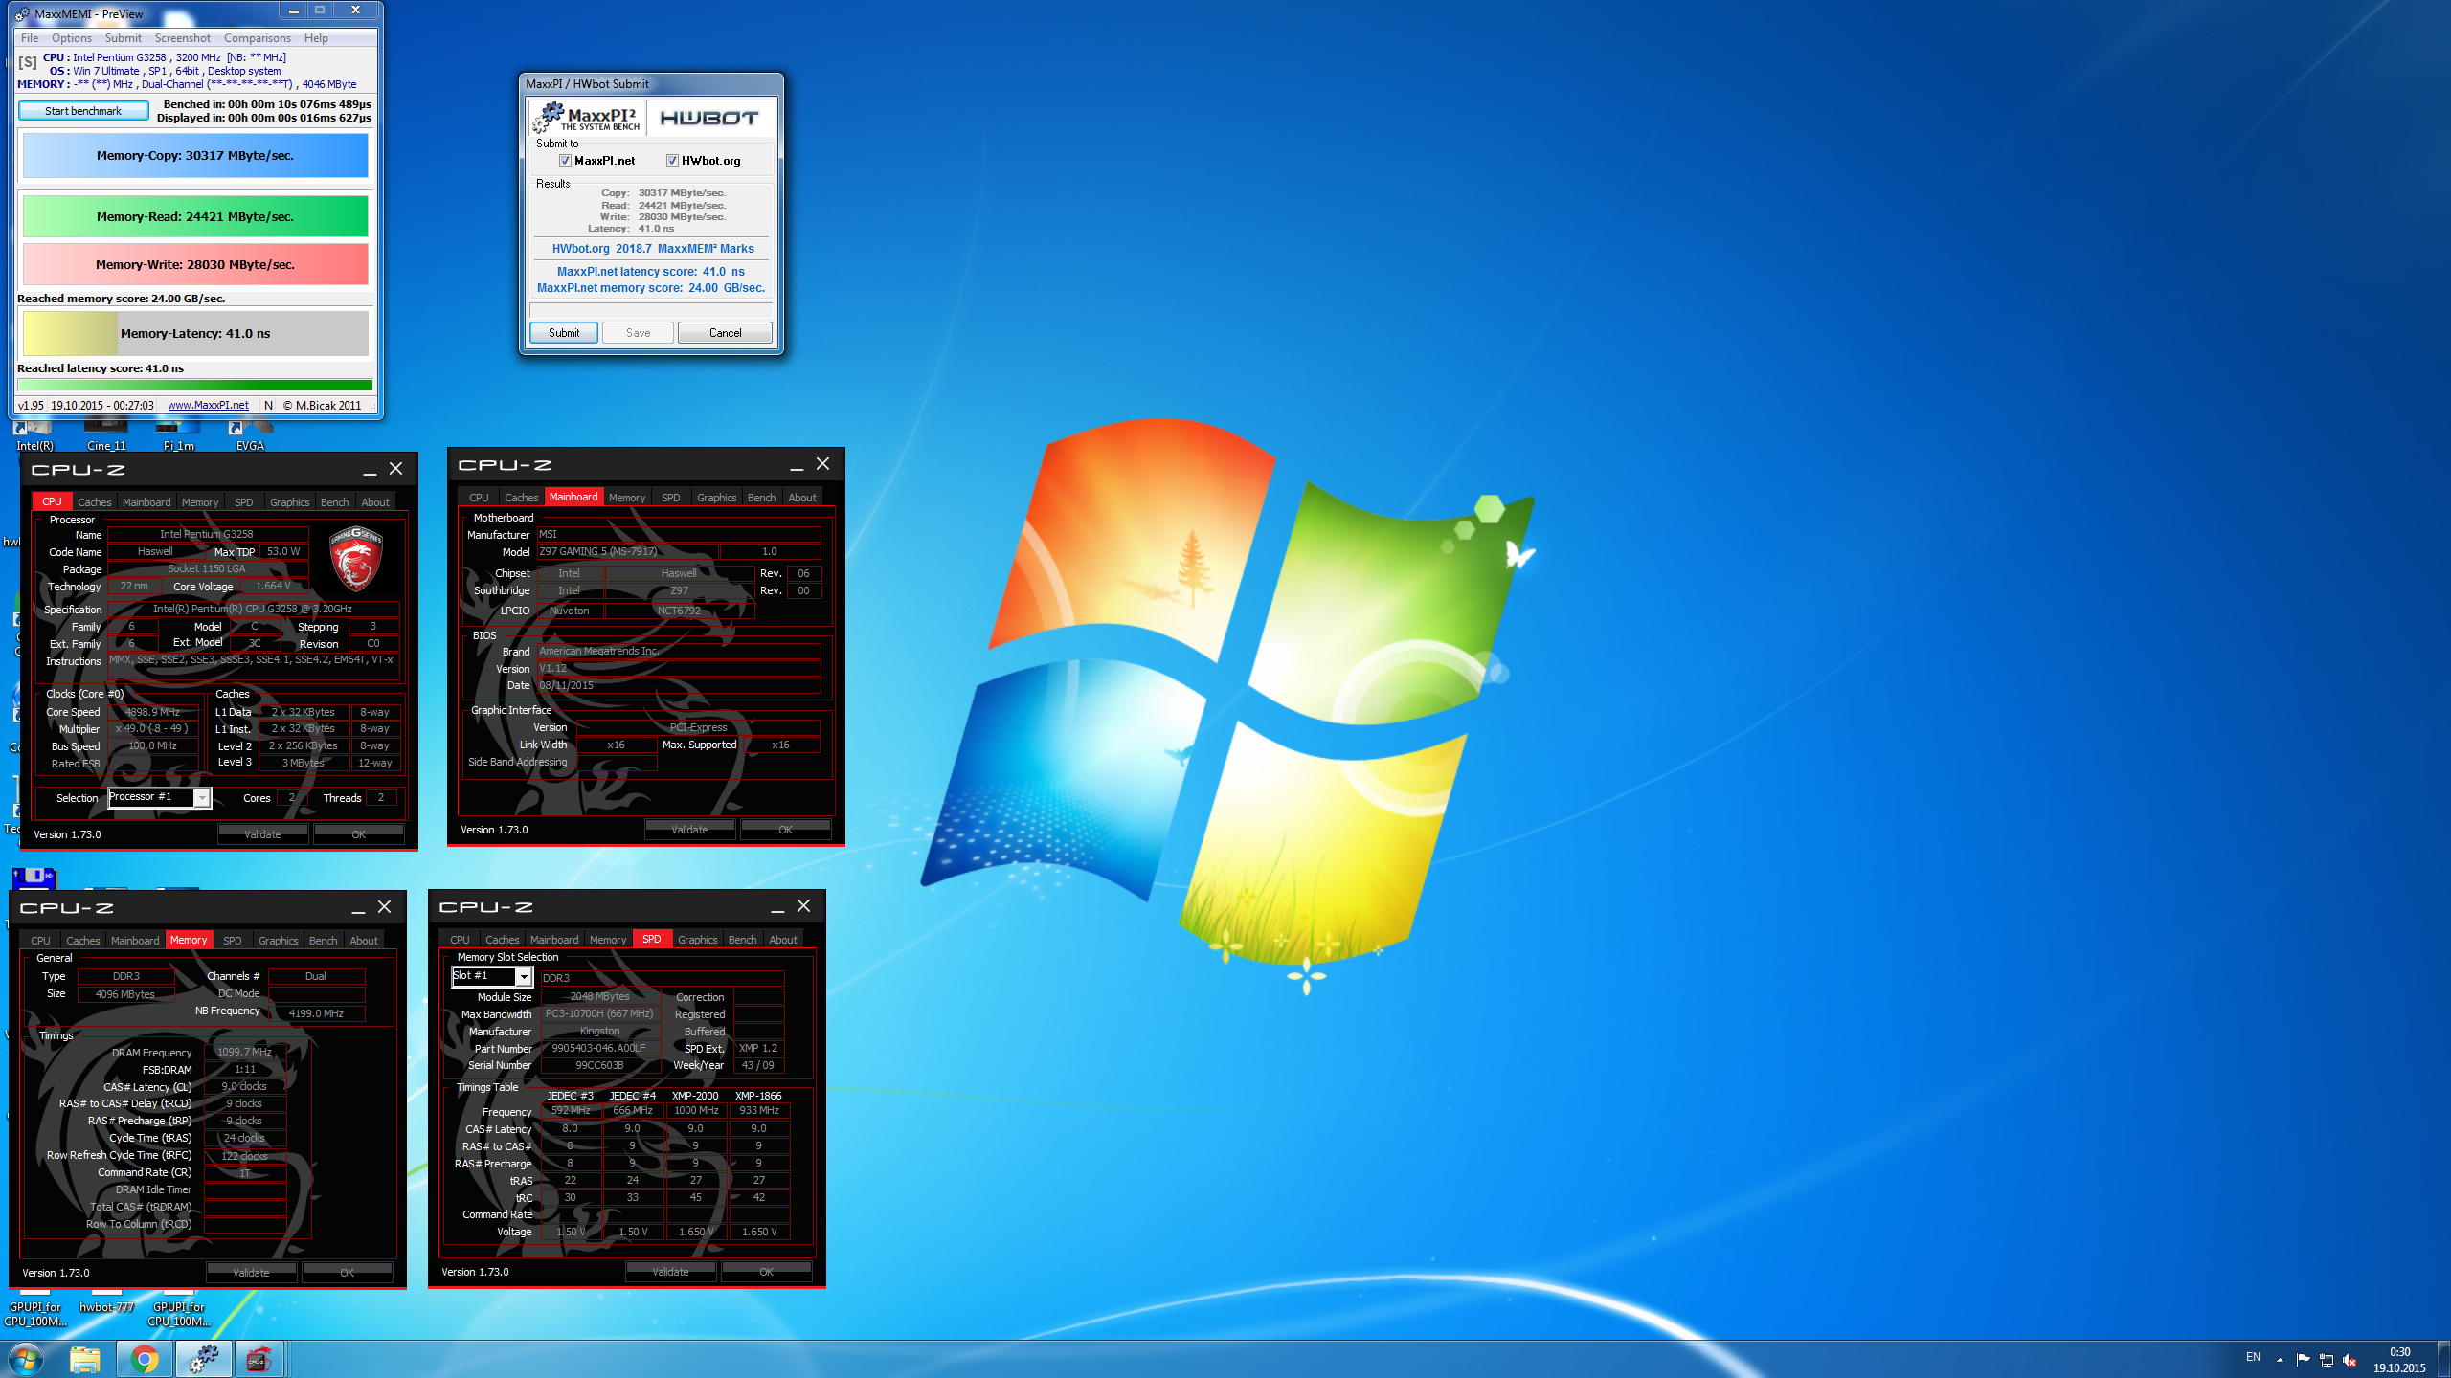Click the Model Z97 GAMING 5 (MS-7917) field
Viewport: 2451px width, 1378px height.
626,551
